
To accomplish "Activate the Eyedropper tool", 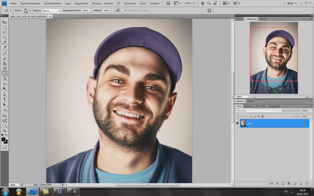I will [x=4, y=48].
